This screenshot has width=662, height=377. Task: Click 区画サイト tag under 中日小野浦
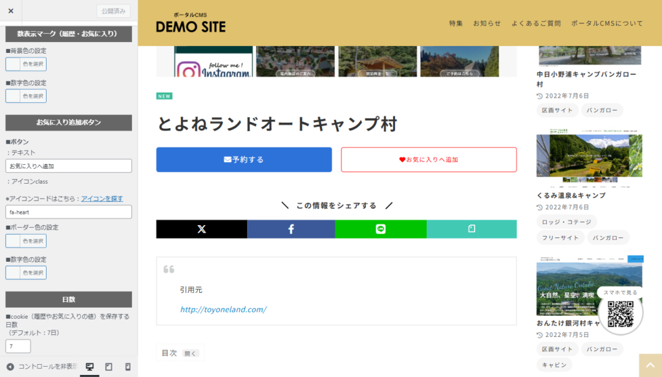click(557, 110)
